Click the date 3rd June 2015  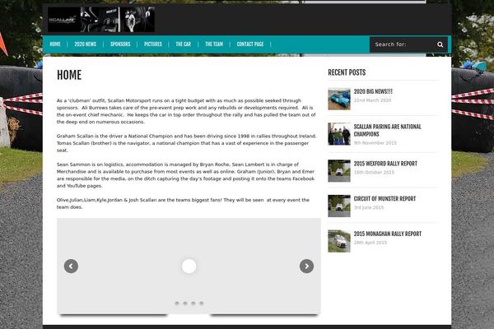click(x=369, y=207)
